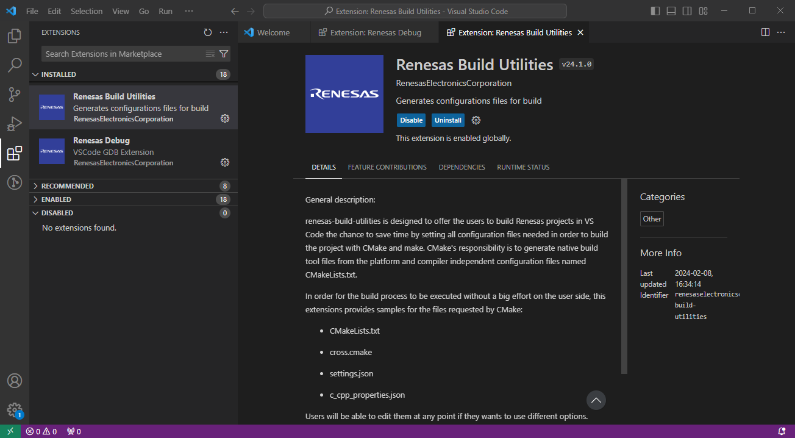Viewport: 795px width, 438px height.
Task: Open the Git Graph activity bar icon
Action: coord(15,182)
